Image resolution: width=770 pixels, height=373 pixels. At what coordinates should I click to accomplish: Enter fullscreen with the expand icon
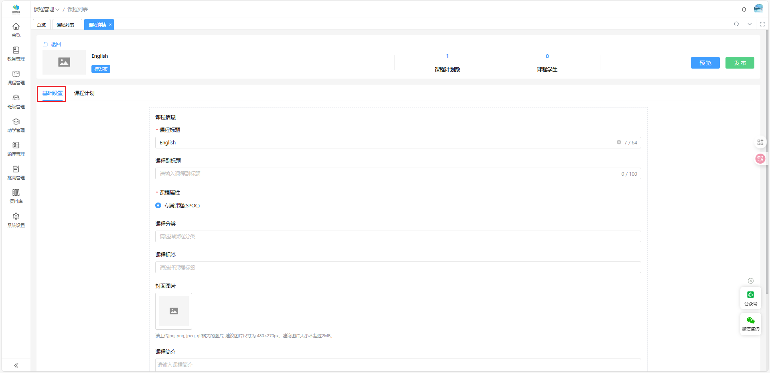click(x=762, y=24)
